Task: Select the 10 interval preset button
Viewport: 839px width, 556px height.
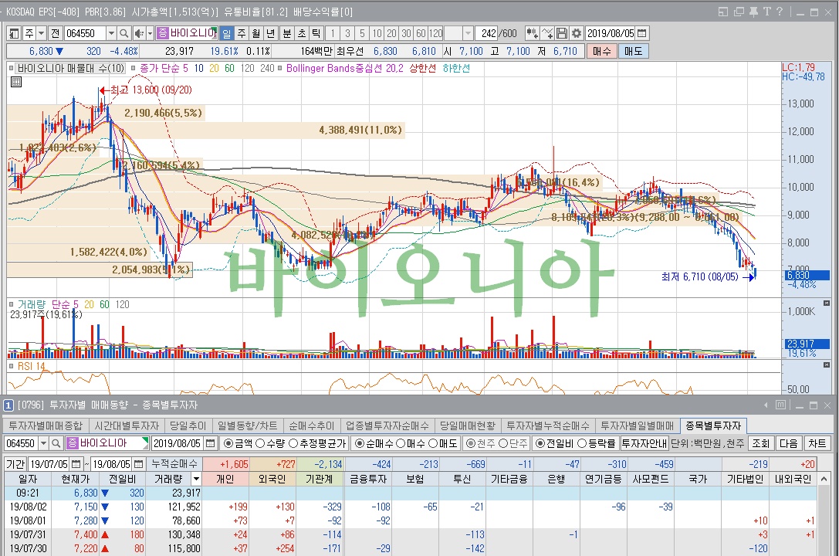Action: point(377,33)
